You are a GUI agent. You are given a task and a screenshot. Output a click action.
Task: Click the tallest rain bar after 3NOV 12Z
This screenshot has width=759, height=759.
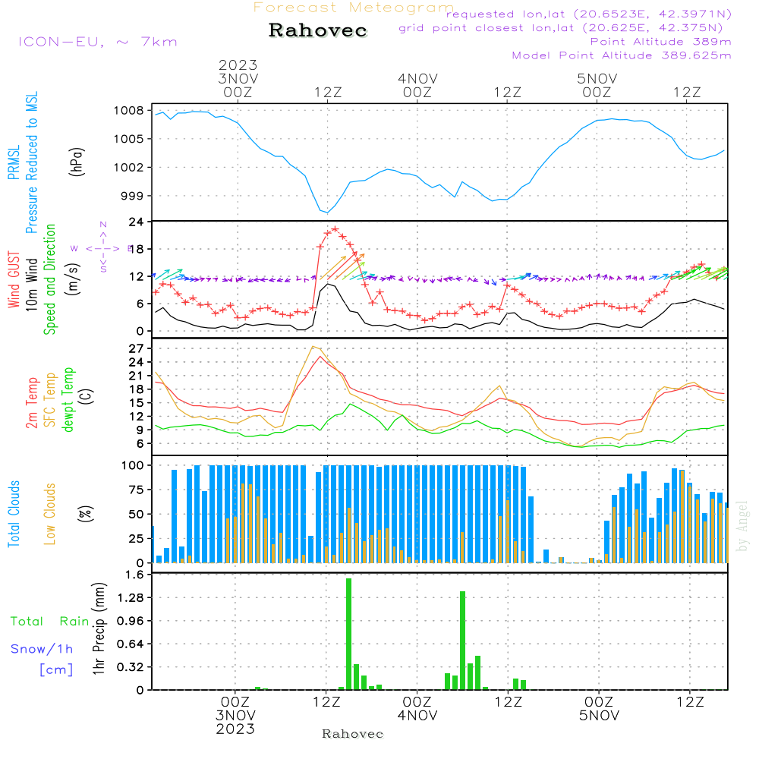(x=348, y=634)
